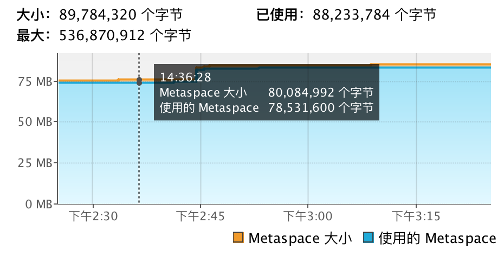Click the tooltip value 80,084,992
This screenshot has width=504, height=255.
pos(301,93)
